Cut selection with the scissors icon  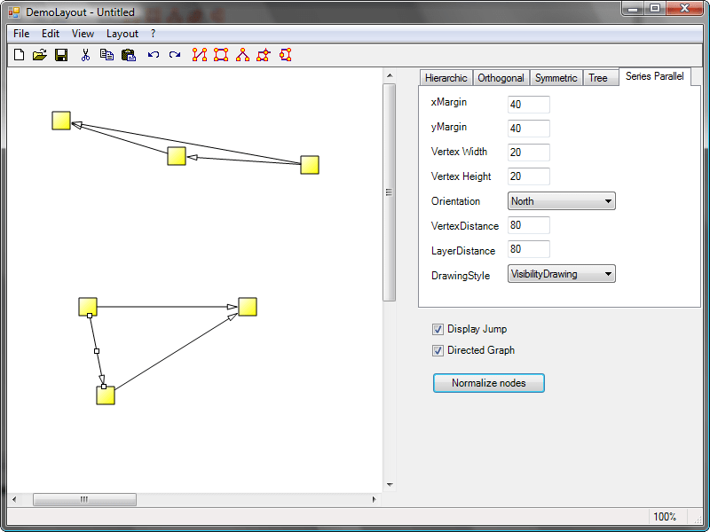pos(85,55)
